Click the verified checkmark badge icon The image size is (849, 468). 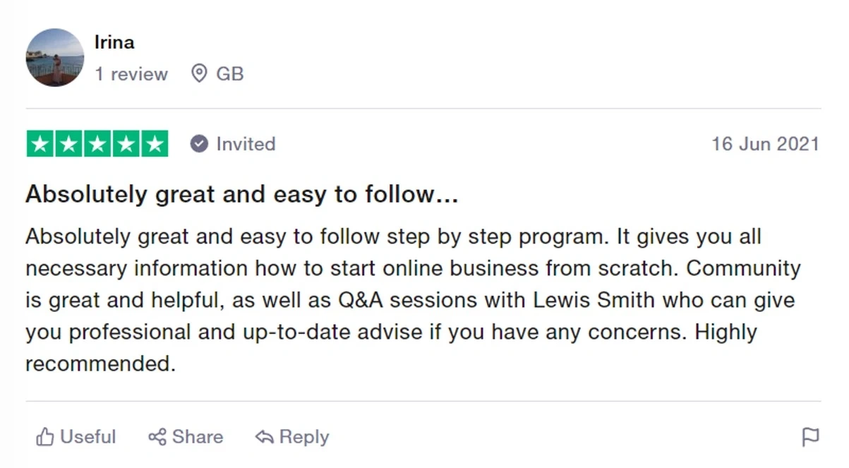click(200, 144)
